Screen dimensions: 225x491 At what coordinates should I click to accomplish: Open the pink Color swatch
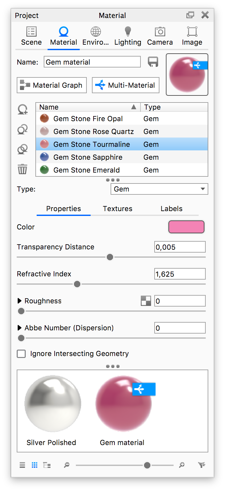click(186, 227)
